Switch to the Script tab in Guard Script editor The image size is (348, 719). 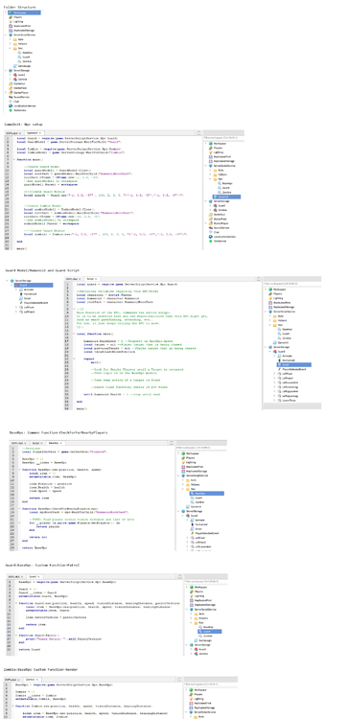pyautogui.click(x=93, y=279)
